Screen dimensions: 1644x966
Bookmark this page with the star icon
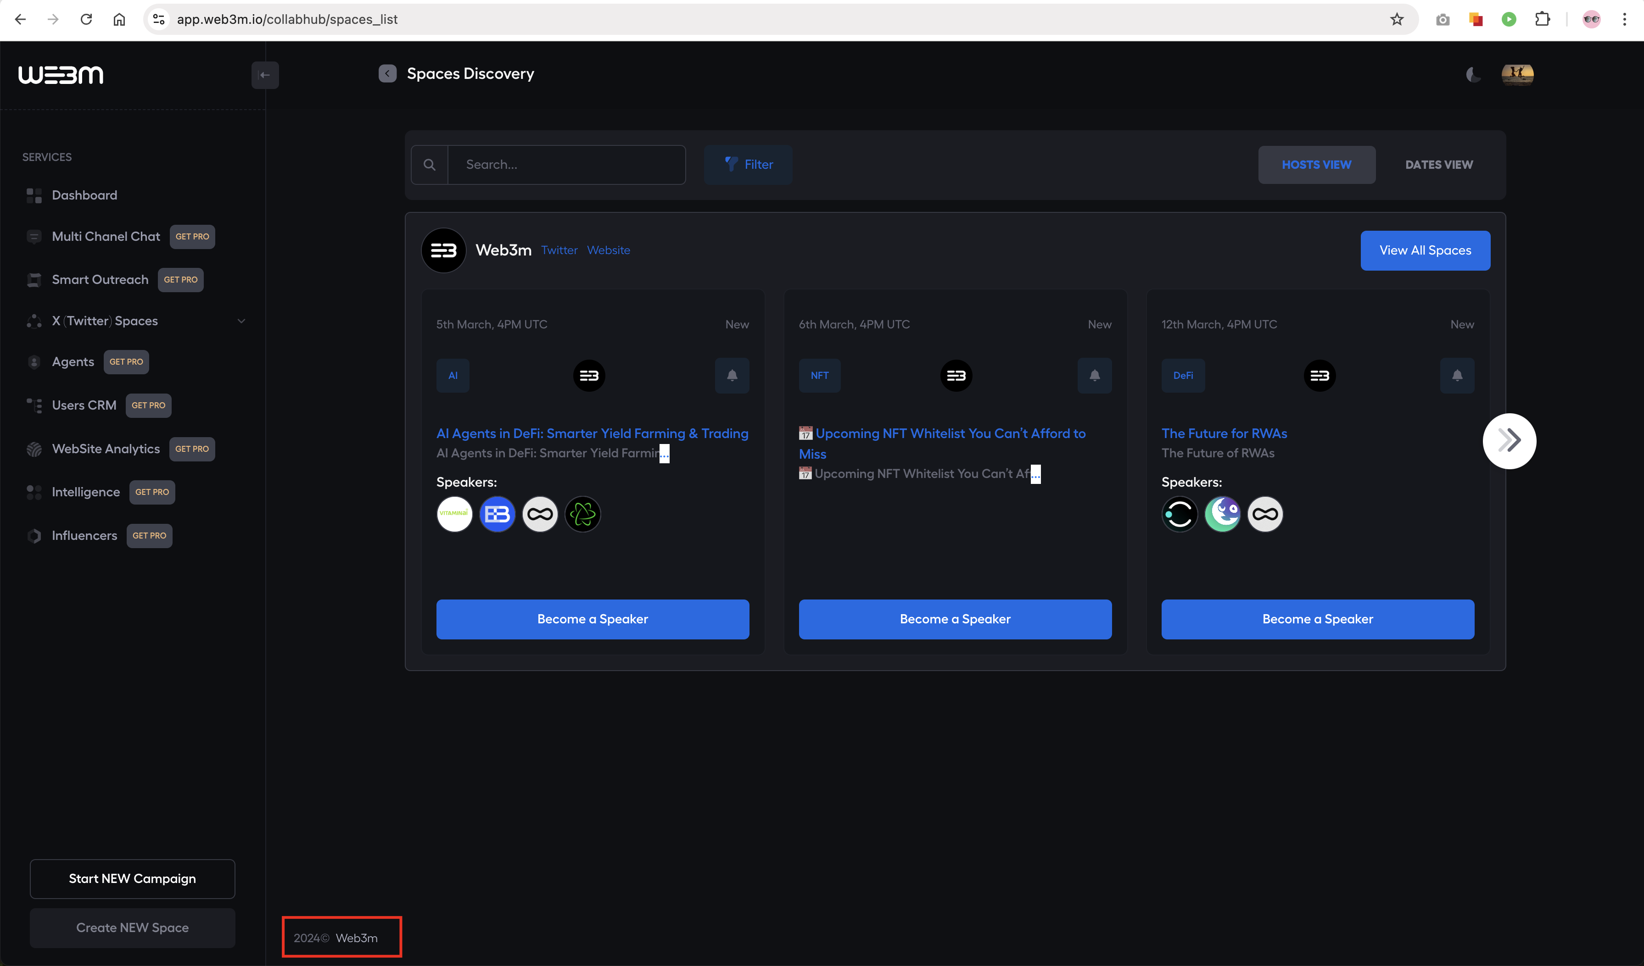1396,20
